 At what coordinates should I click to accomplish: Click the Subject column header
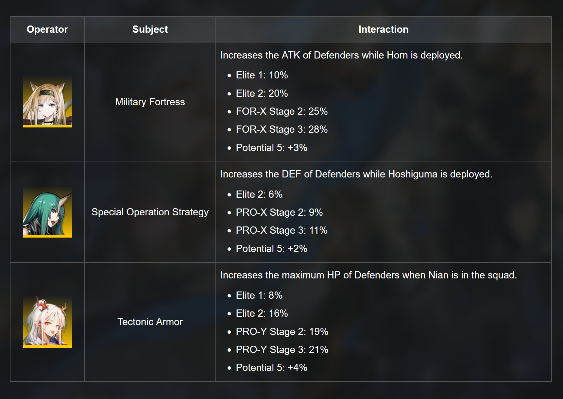click(x=150, y=29)
